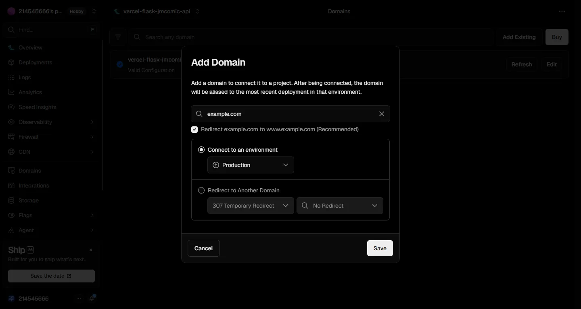
Task: Open the 307 Temporary Redirect dropdown
Action: coord(250,205)
